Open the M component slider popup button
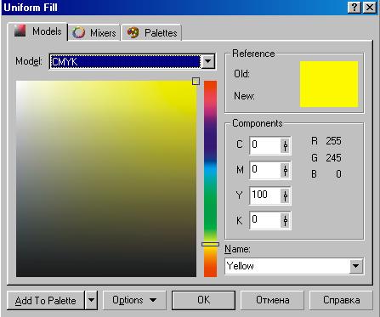 click(286, 170)
